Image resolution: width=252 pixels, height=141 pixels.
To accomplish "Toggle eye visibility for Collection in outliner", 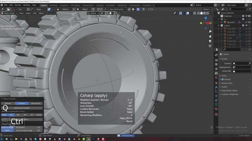I will (x=246, y=16).
